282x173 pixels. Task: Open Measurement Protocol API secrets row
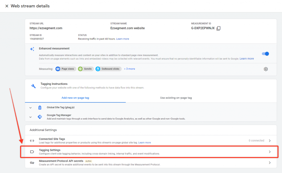[151, 163]
